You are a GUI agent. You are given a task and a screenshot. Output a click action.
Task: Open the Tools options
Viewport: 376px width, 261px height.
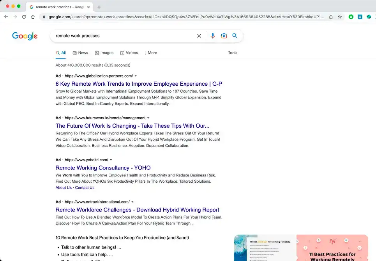point(233,53)
